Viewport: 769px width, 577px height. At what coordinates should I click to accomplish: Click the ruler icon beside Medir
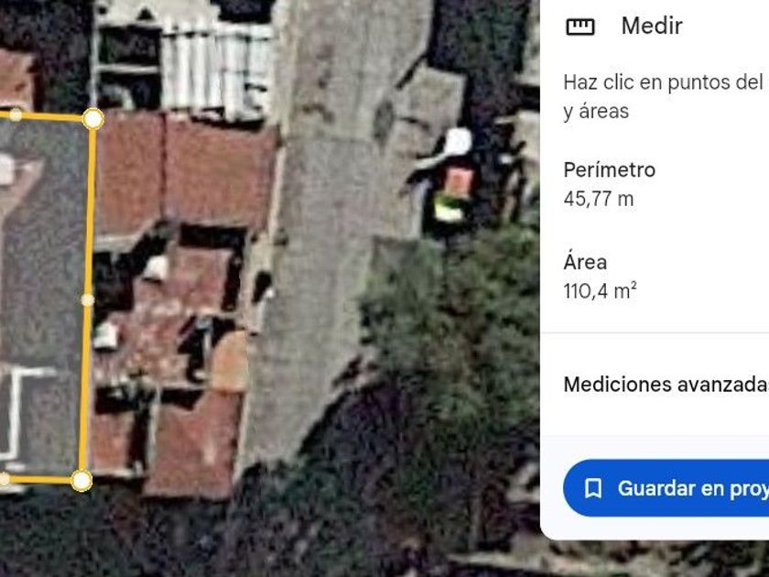point(580,26)
